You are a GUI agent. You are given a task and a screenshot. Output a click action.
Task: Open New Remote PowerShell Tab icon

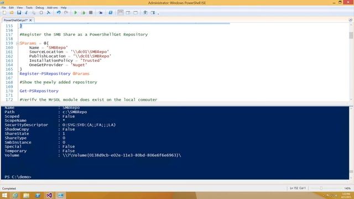pos(101,13)
